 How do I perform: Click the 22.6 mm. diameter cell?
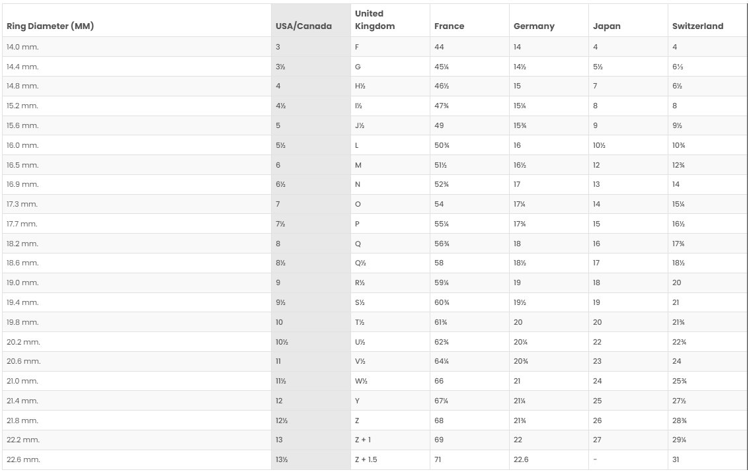(x=23, y=459)
